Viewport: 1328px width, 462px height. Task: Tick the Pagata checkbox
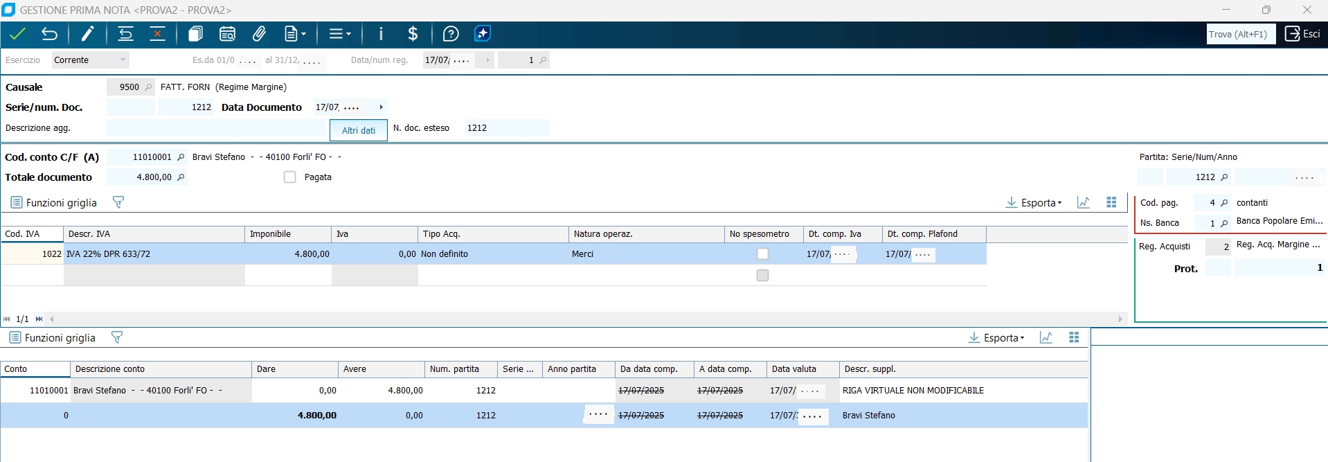coord(290,177)
